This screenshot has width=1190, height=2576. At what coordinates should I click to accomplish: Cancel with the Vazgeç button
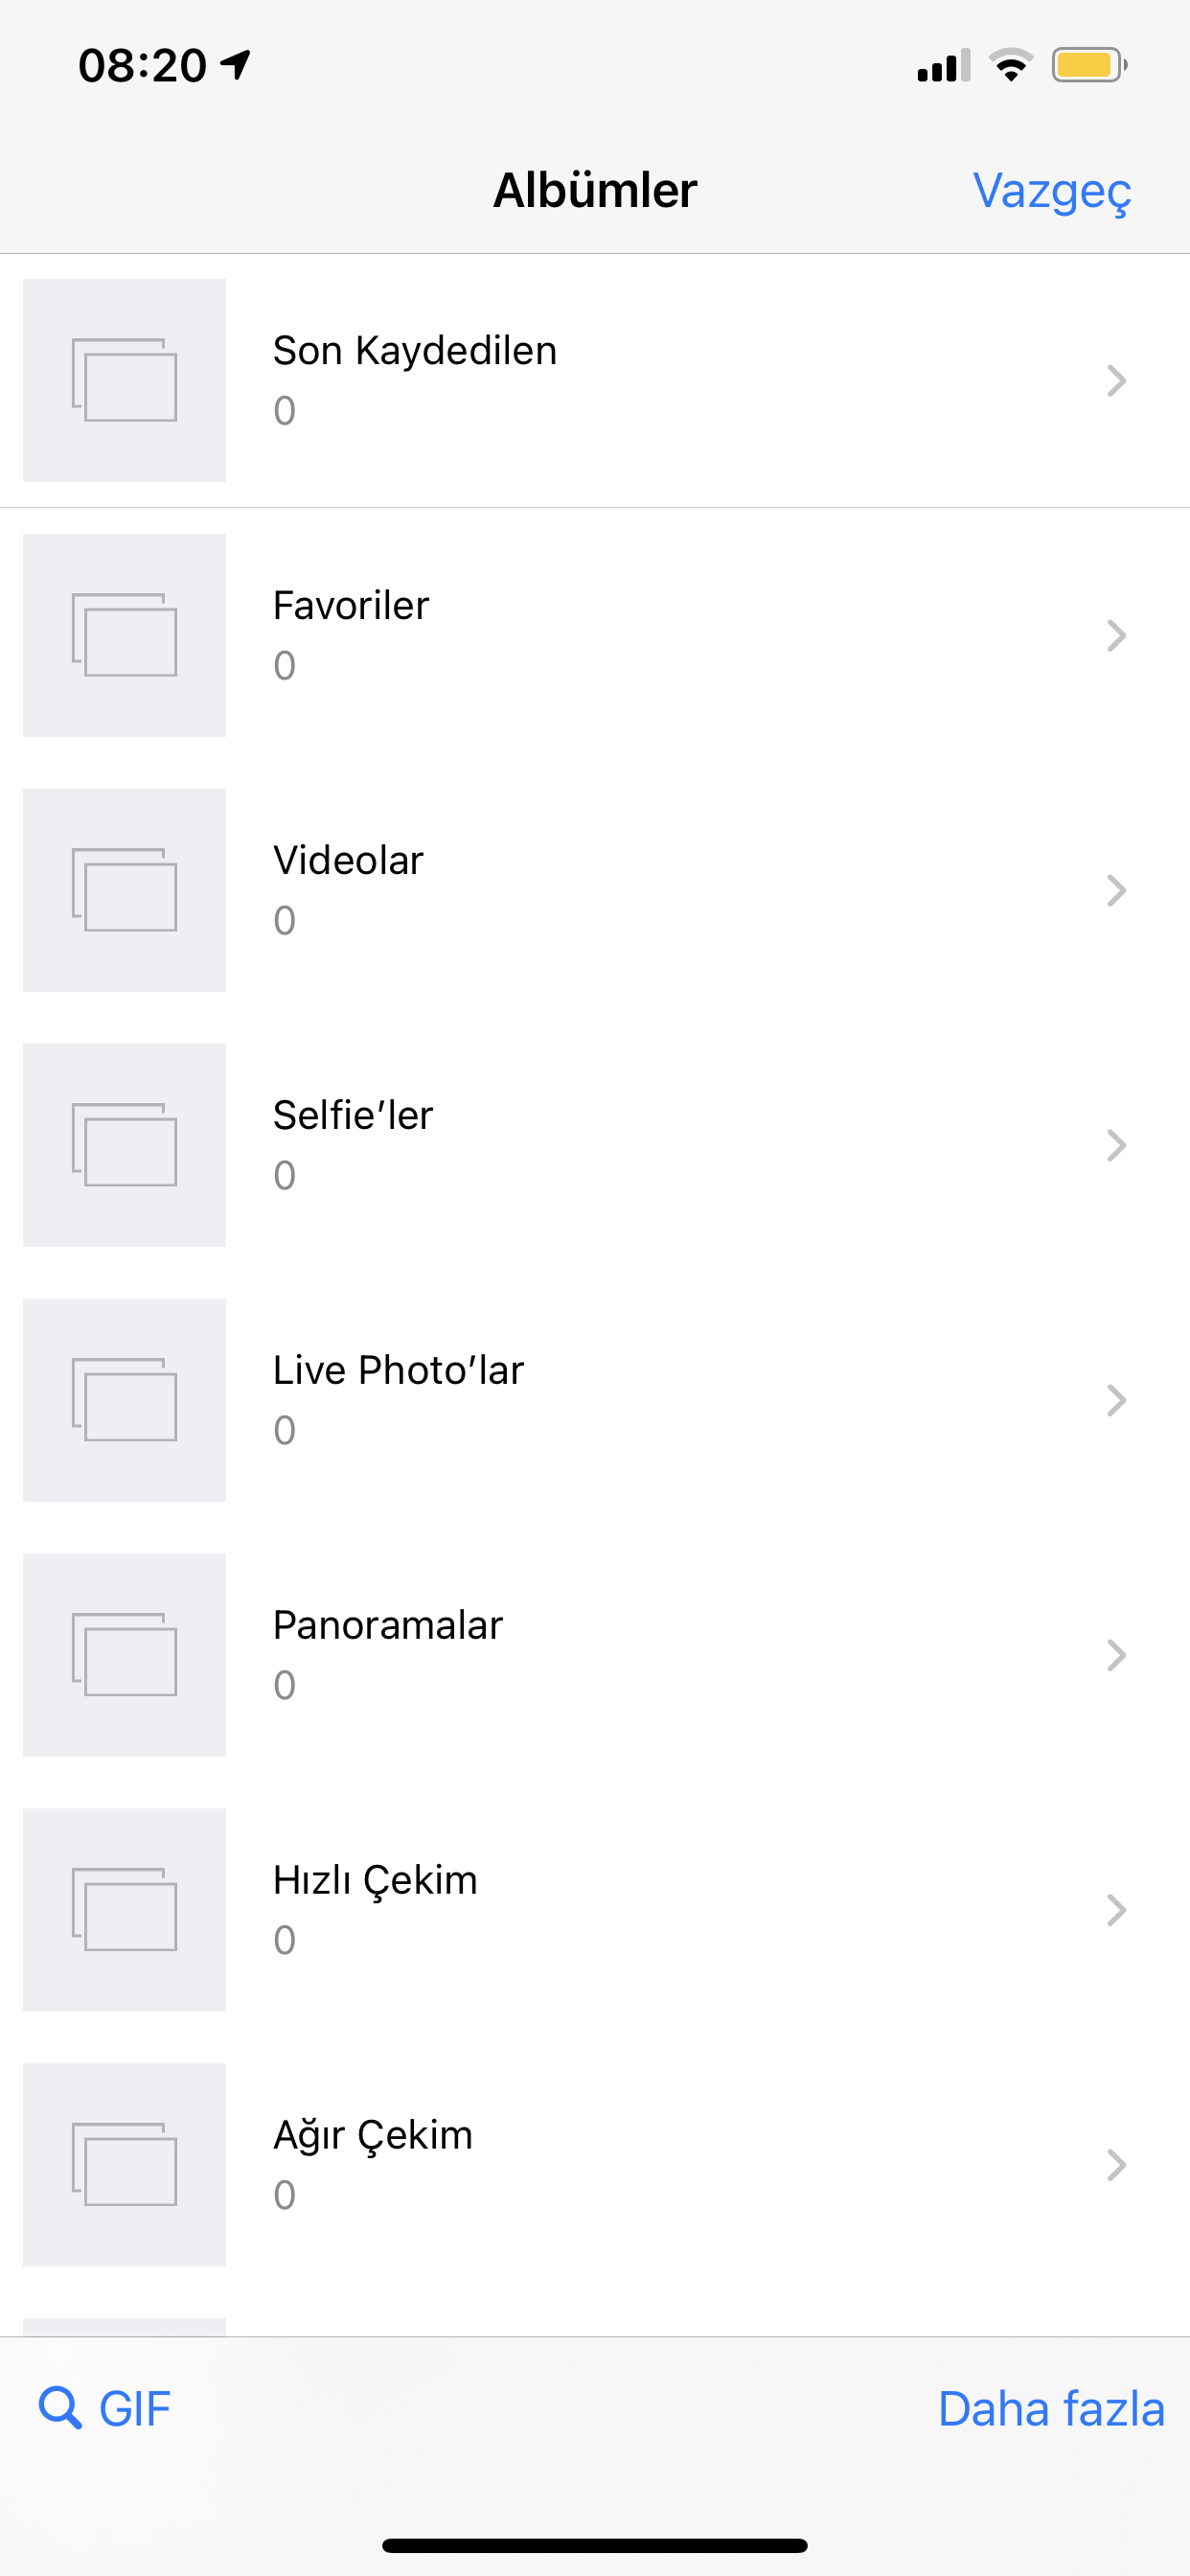1052,191
